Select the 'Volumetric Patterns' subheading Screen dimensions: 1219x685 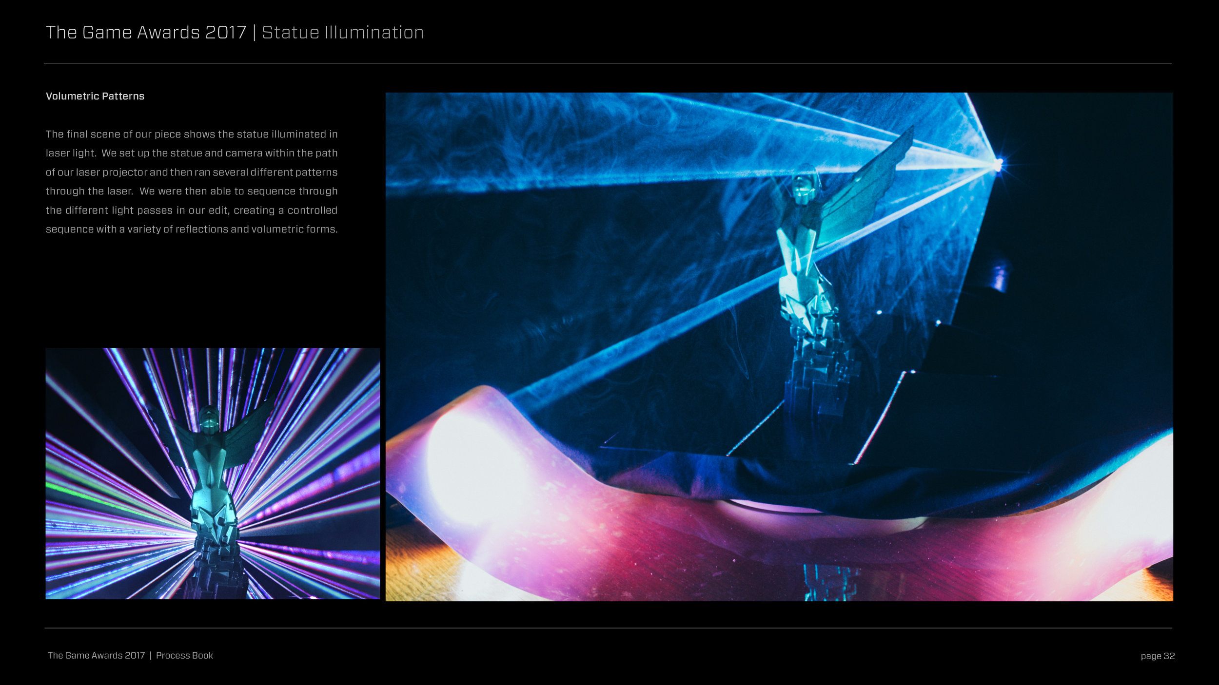coord(95,96)
